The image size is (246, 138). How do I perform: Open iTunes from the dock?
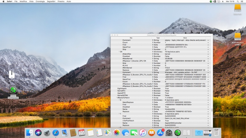[x=143, y=132]
